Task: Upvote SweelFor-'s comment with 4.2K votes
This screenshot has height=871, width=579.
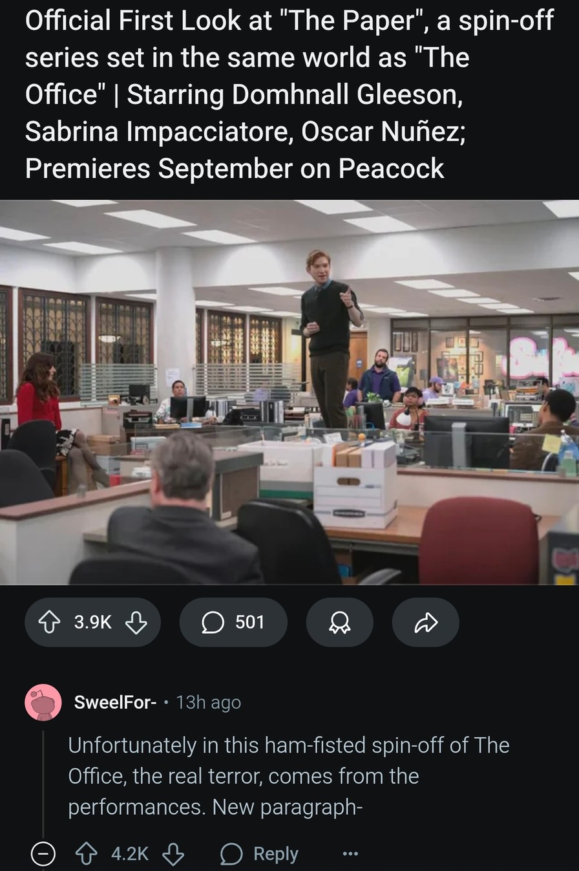Action: (x=86, y=854)
